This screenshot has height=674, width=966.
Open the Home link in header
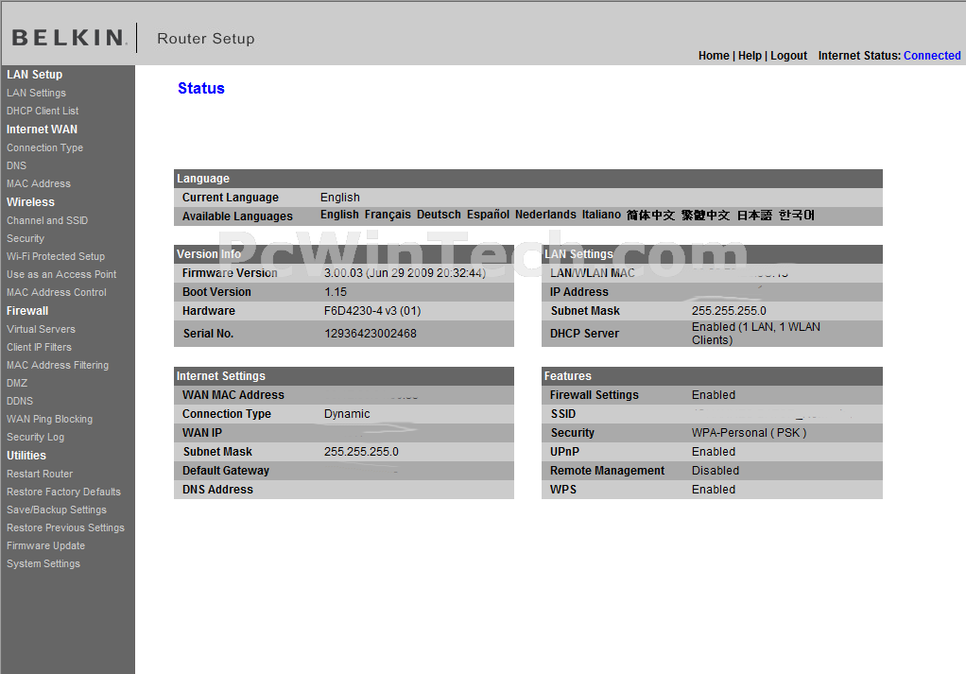coord(714,56)
